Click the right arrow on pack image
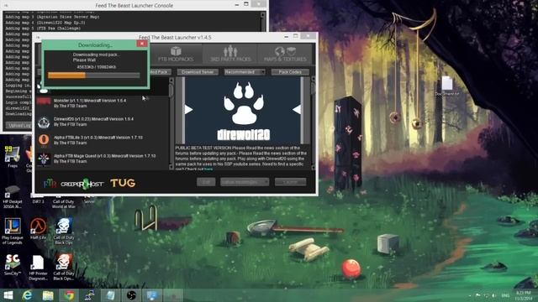Screen dimensions: 538x302 [x=297, y=110]
